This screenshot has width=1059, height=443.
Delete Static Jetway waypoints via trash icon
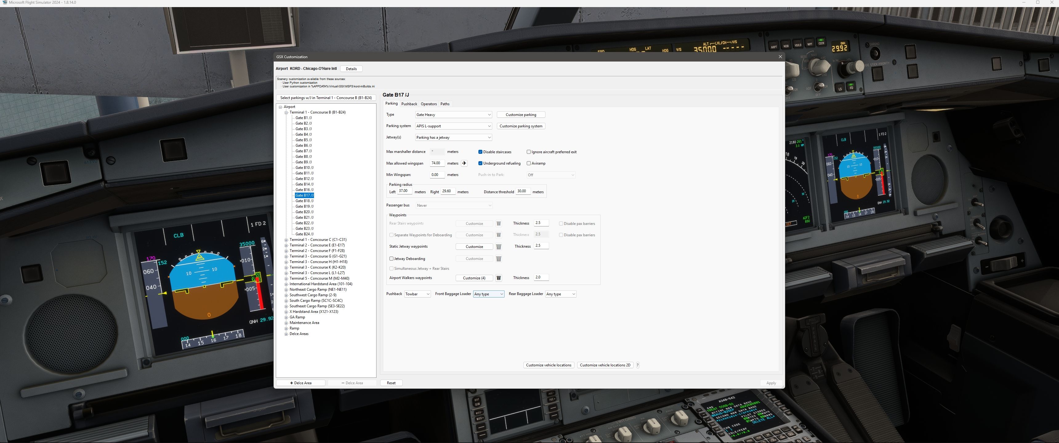499,246
